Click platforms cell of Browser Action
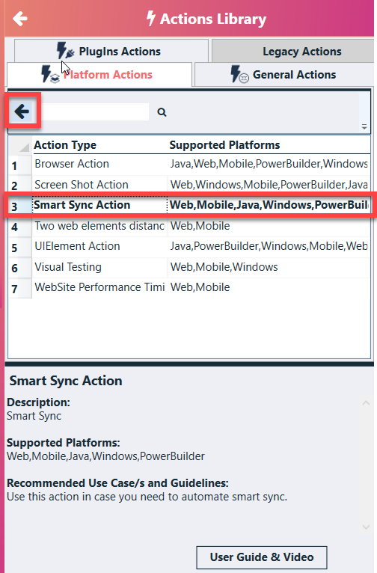This screenshot has width=377, height=573. click(269, 164)
